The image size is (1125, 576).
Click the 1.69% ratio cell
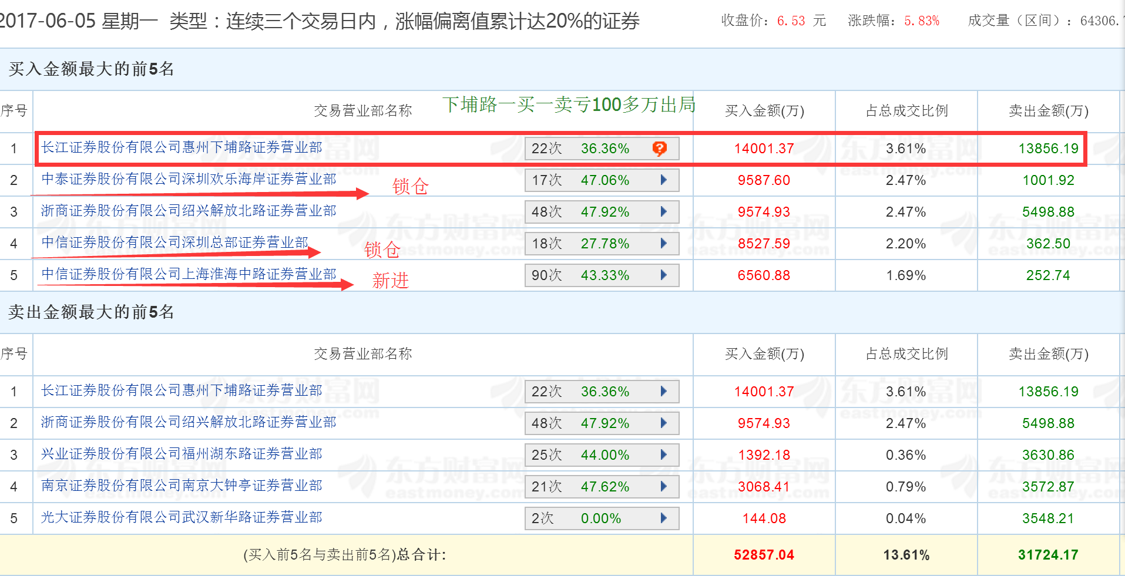pyautogui.click(x=906, y=275)
